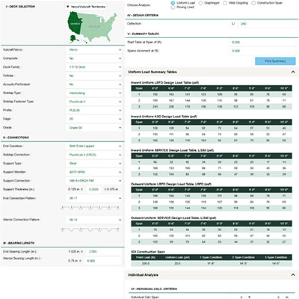Choose the Web Crippling analysis option
The width and height of the screenshot is (299, 299).
[x=225, y=3]
